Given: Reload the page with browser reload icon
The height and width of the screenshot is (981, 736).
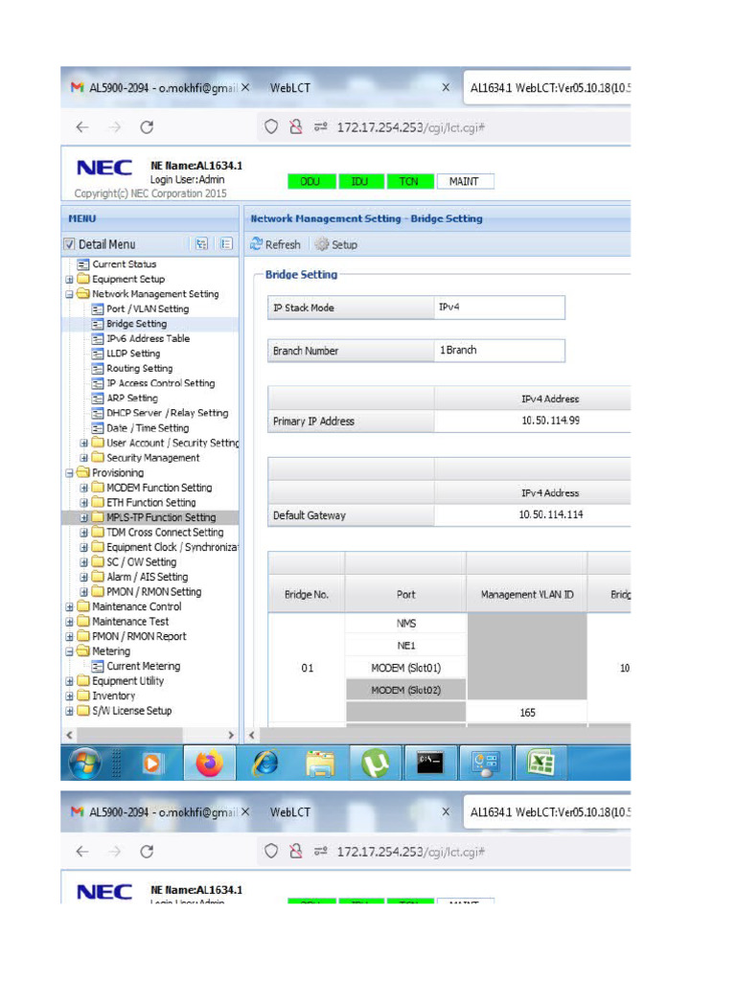Looking at the screenshot, I should pos(147,126).
